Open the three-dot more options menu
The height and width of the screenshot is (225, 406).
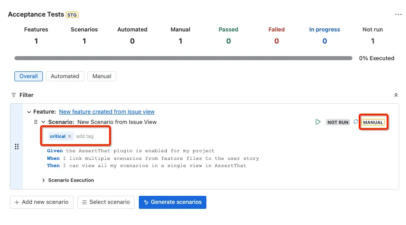tap(398, 14)
